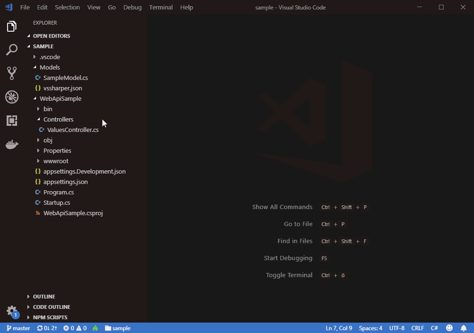The image size is (474, 333).
Task: Open the Source Control view icon
Action: (x=11, y=73)
